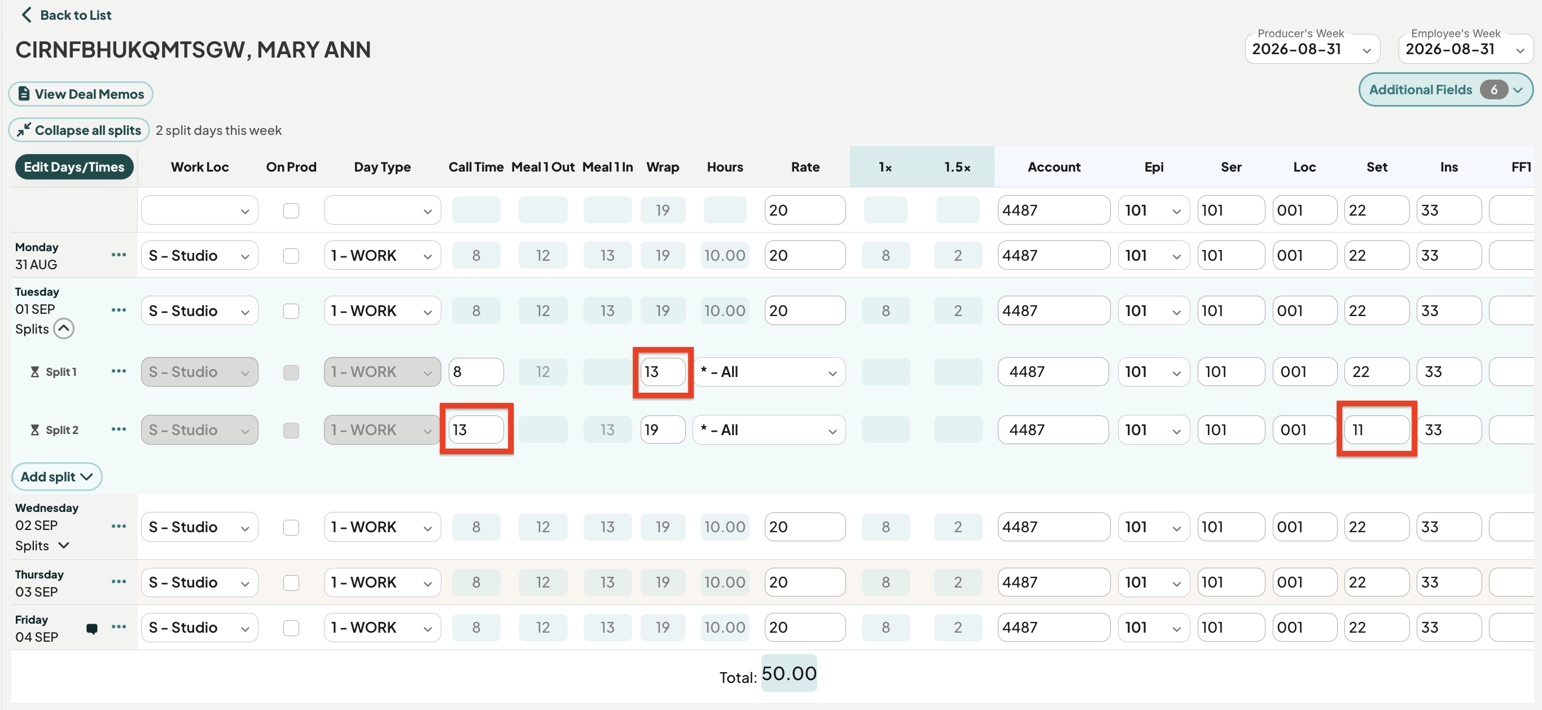Open the View Deal Memos document icon

[x=24, y=93]
